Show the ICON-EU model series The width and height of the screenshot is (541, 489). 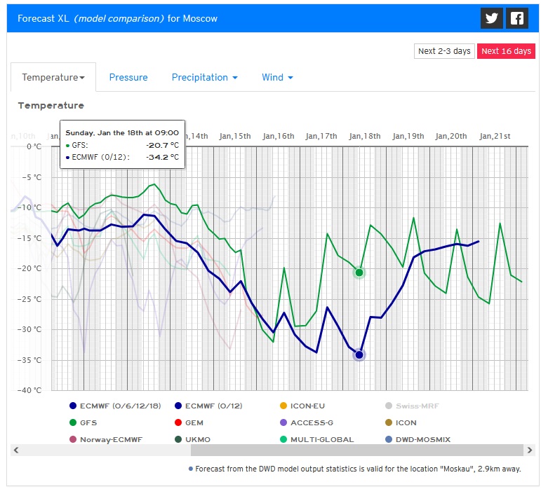tap(302, 406)
